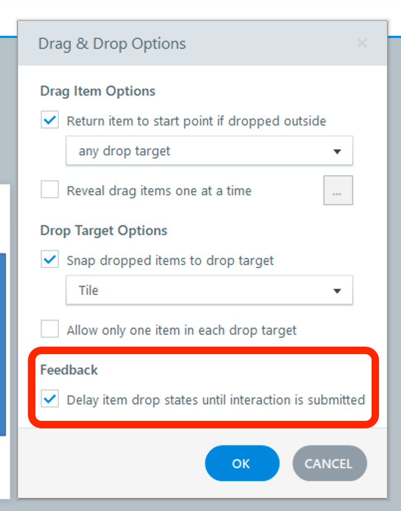The height and width of the screenshot is (511, 401).
Task: Click the Drag & Drop Options title bar
Action: click(x=112, y=43)
